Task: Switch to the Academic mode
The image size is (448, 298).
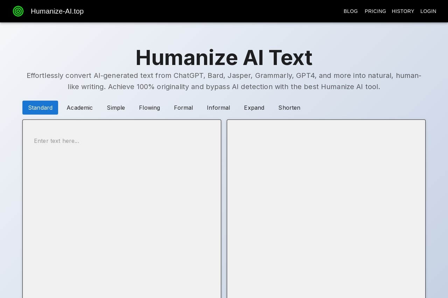Action: pos(80,108)
